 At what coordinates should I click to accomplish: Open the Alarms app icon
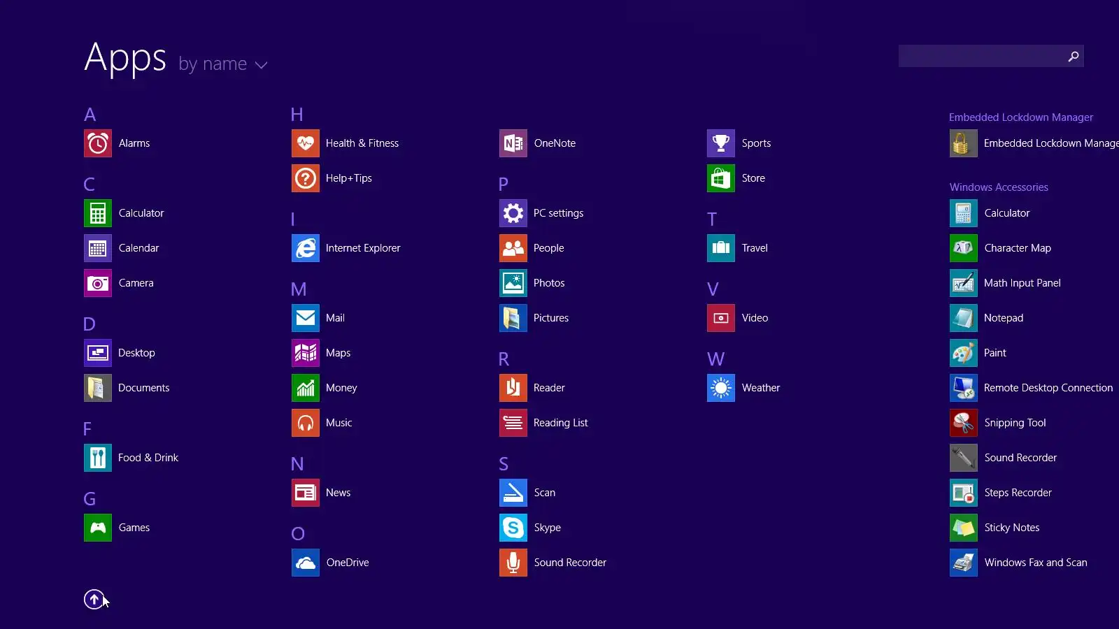click(x=98, y=143)
